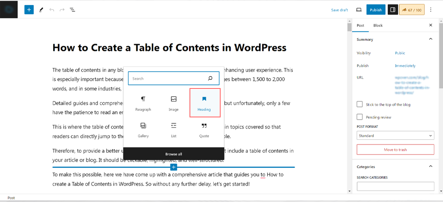This screenshot has width=443, height=202.
Task: Click the blue block inserter plus button
Action: [29, 9]
